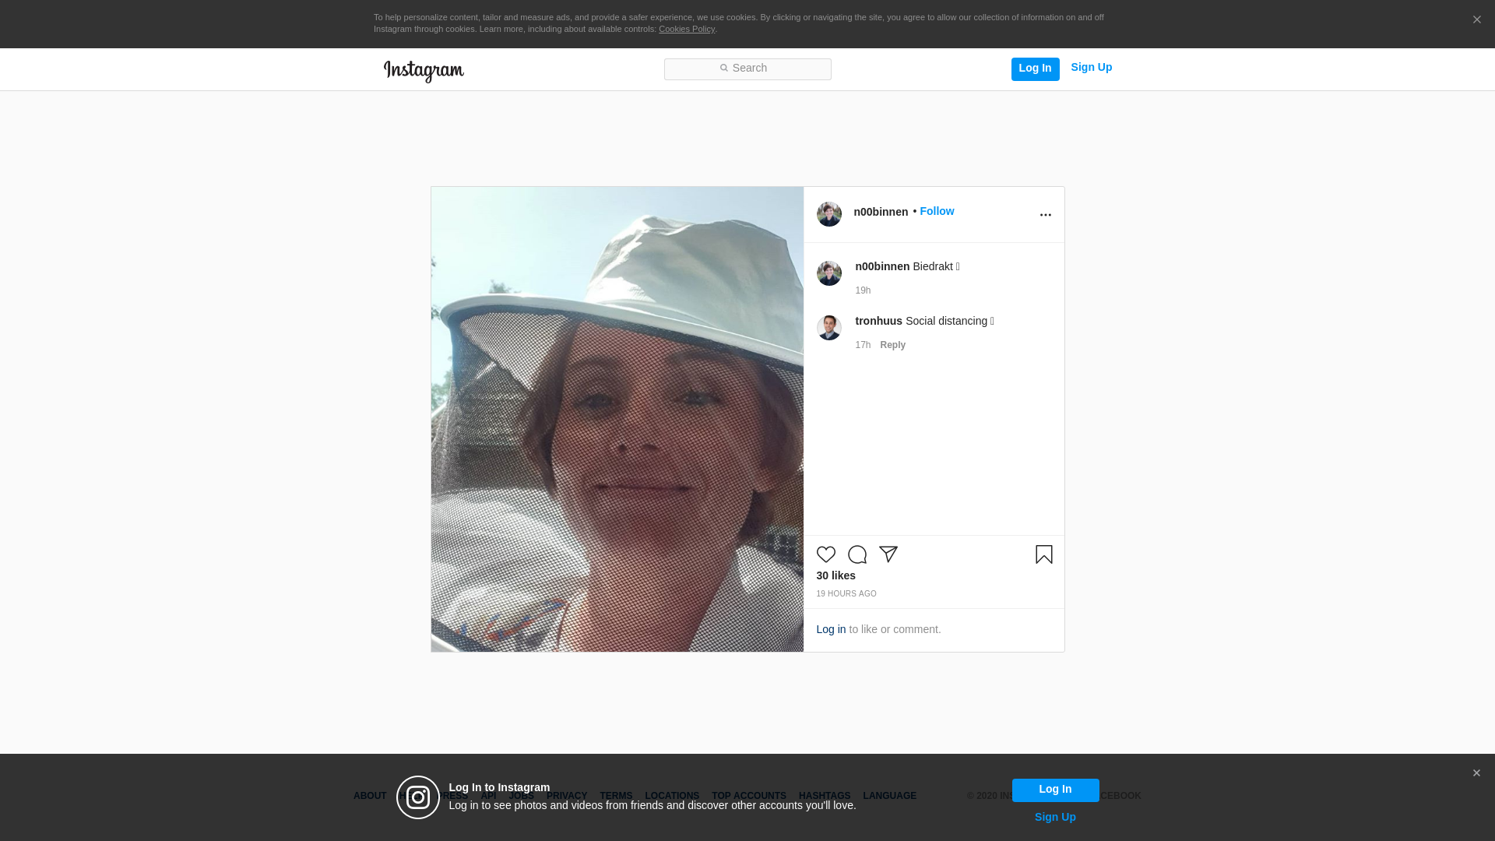Share the post with paper-plane icon
Viewport: 1495px width, 841px height.
point(888,554)
